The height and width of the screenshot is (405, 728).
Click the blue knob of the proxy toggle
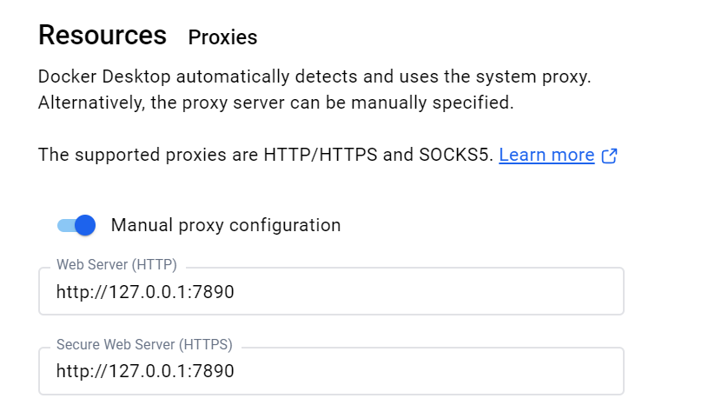pos(85,225)
